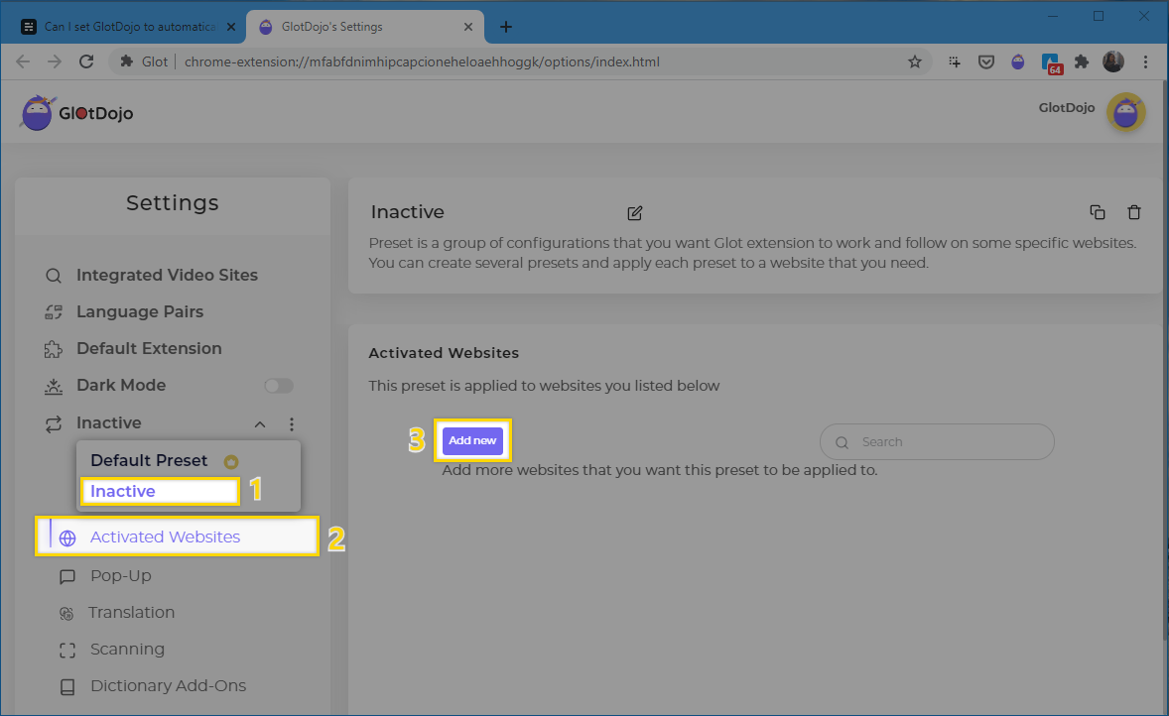The width and height of the screenshot is (1169, 716).
Task: Click the GlotDojo account name
Action: coord(1067,107)
